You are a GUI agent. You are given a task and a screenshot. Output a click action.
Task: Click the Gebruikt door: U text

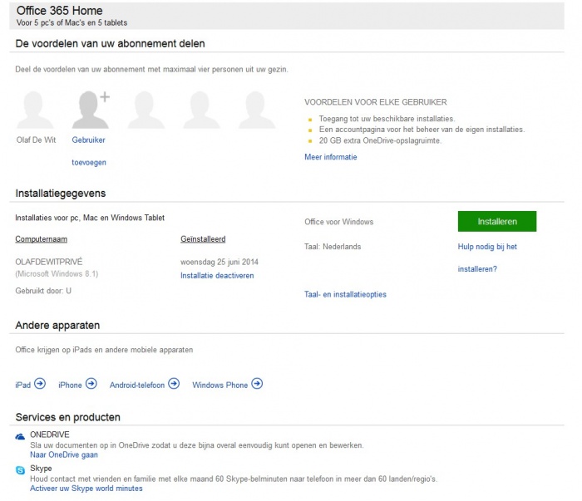tap(43, 291)
